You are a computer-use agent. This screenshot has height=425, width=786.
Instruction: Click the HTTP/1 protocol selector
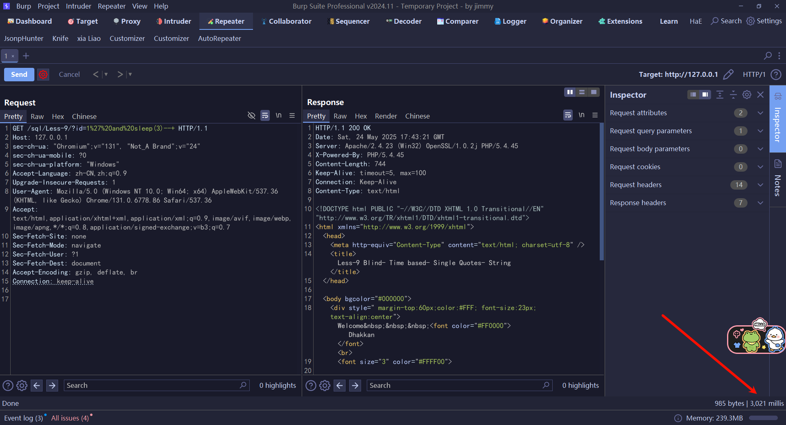coord(754,74)
